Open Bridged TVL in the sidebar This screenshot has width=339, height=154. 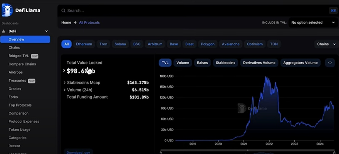19,56
